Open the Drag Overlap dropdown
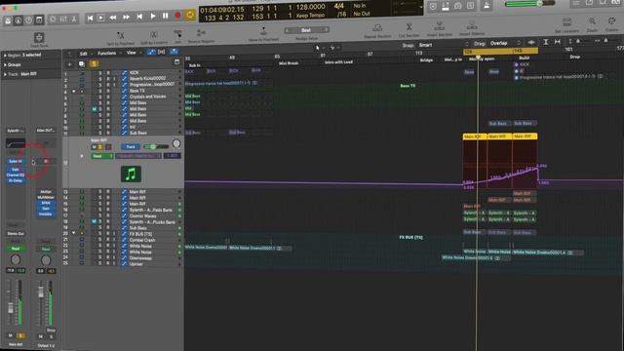This screenshot has width=624, height=351. pos(505,43)
